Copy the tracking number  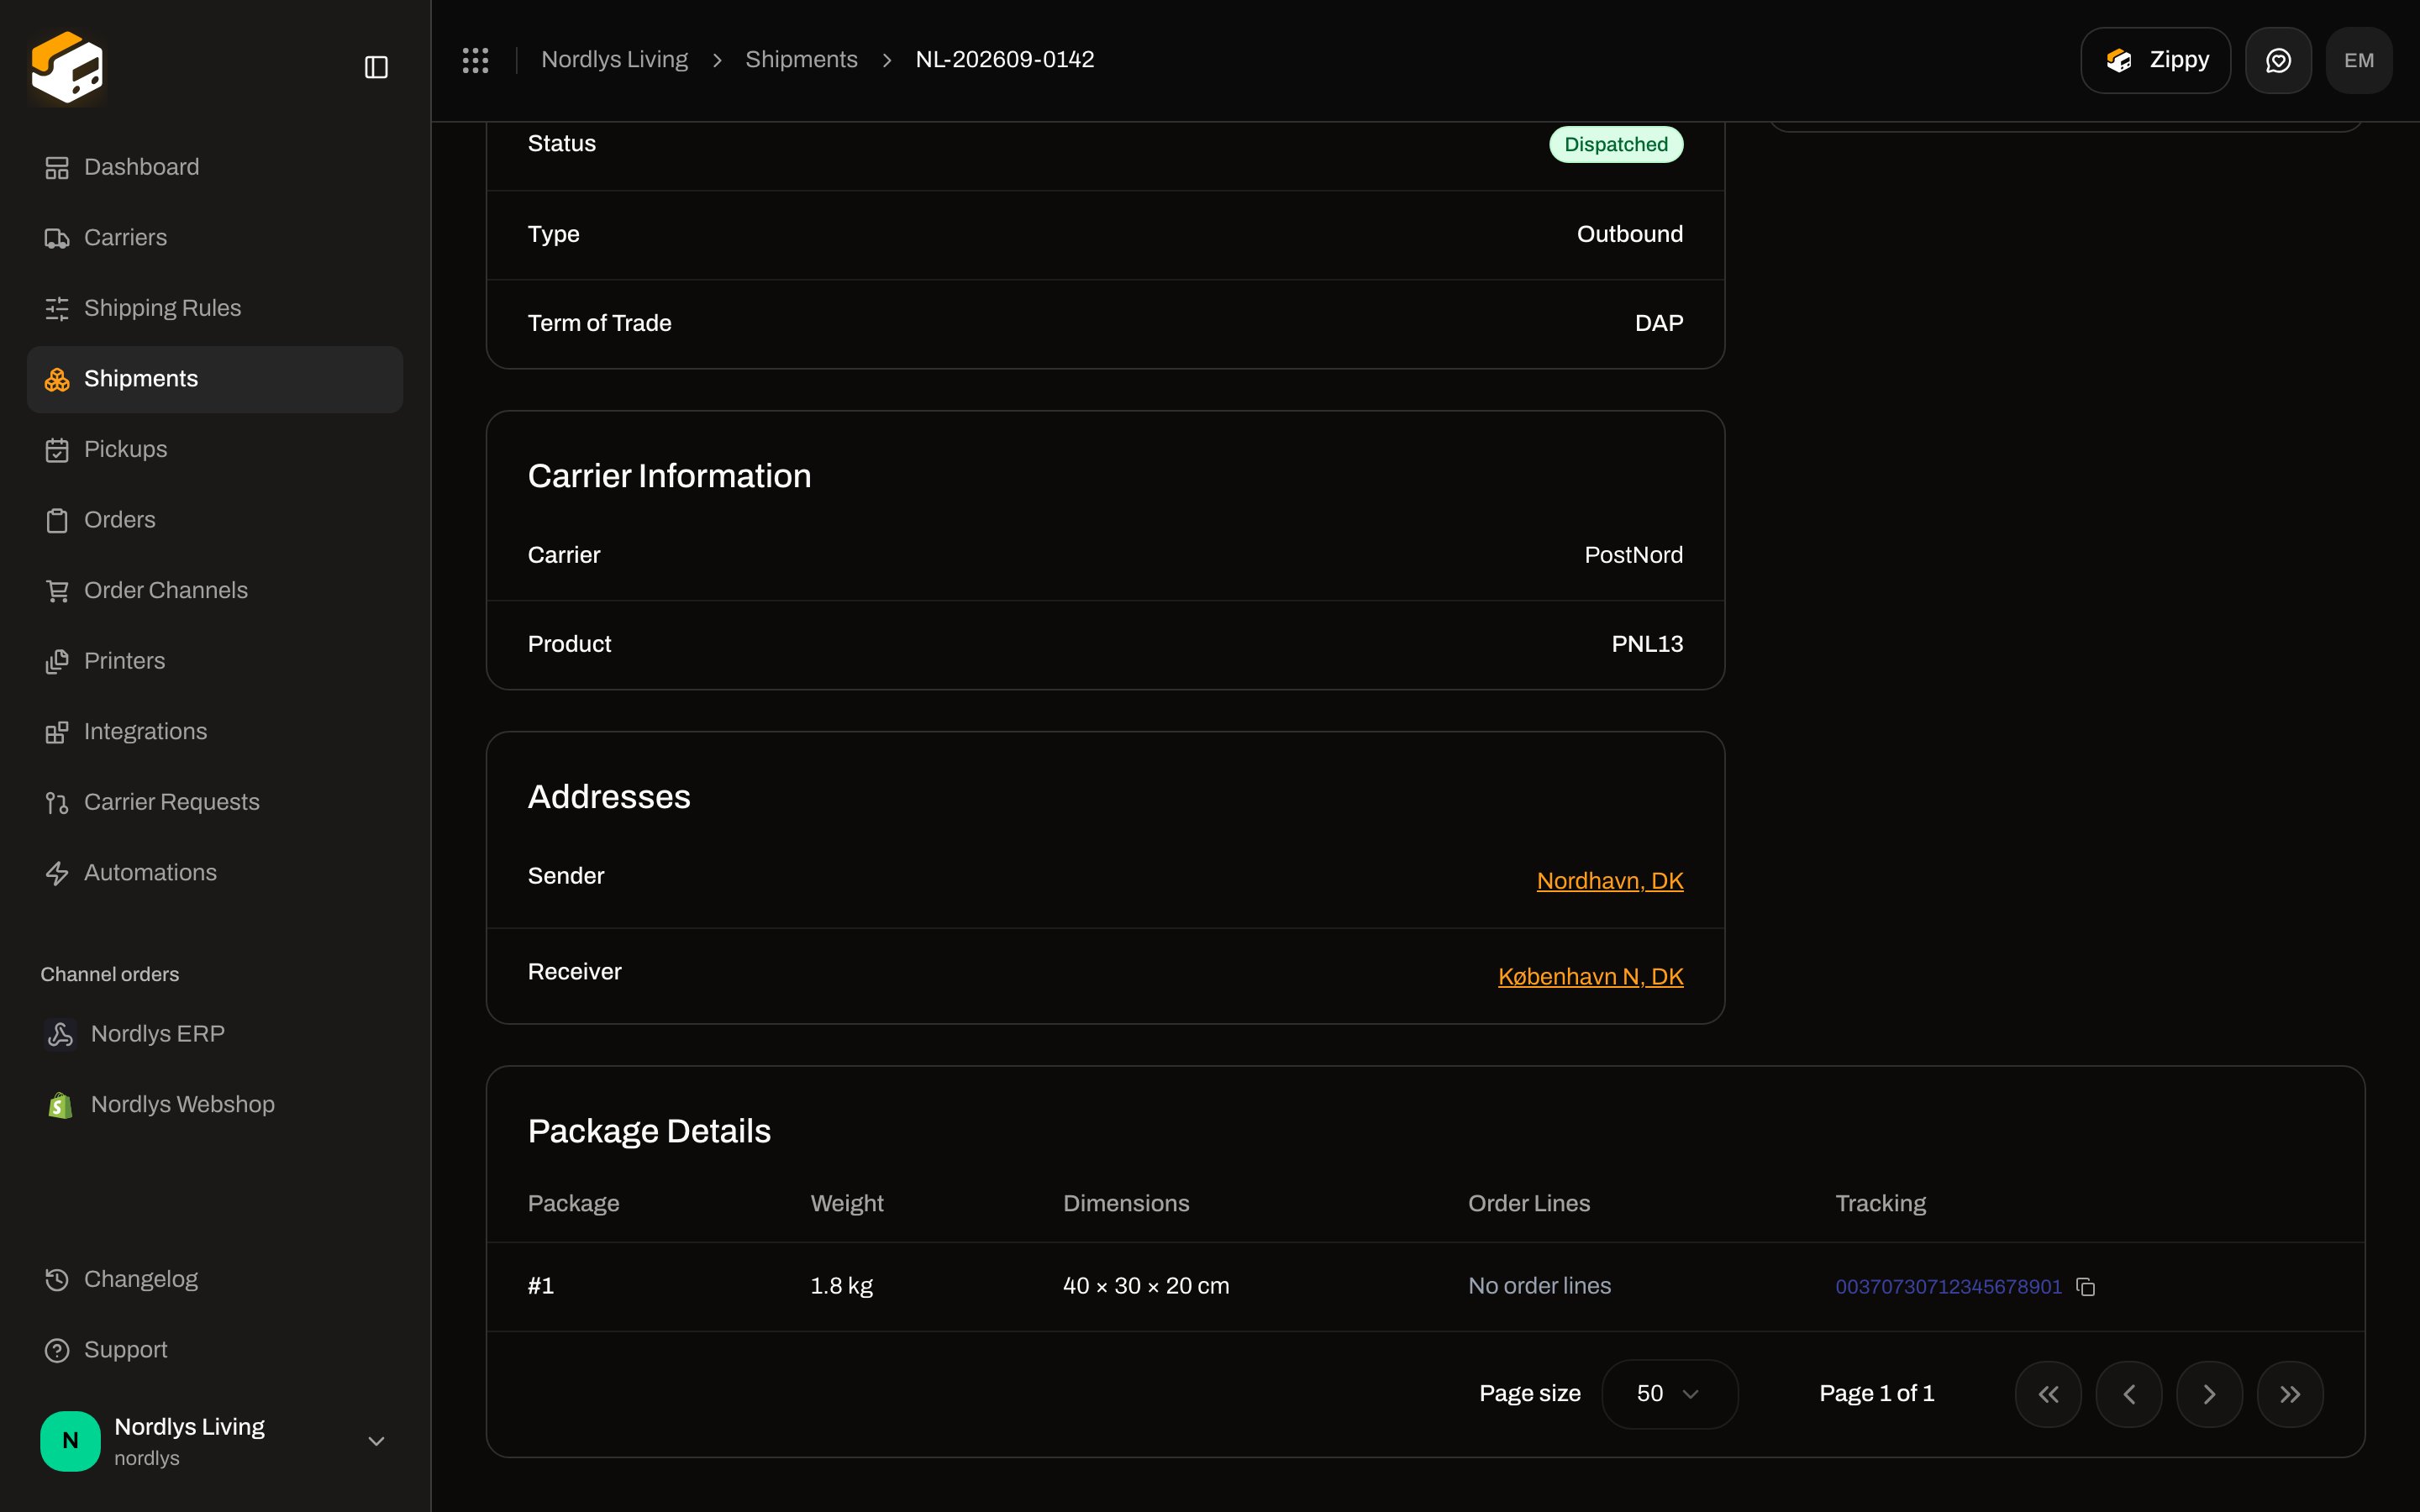point(2086,1287)
